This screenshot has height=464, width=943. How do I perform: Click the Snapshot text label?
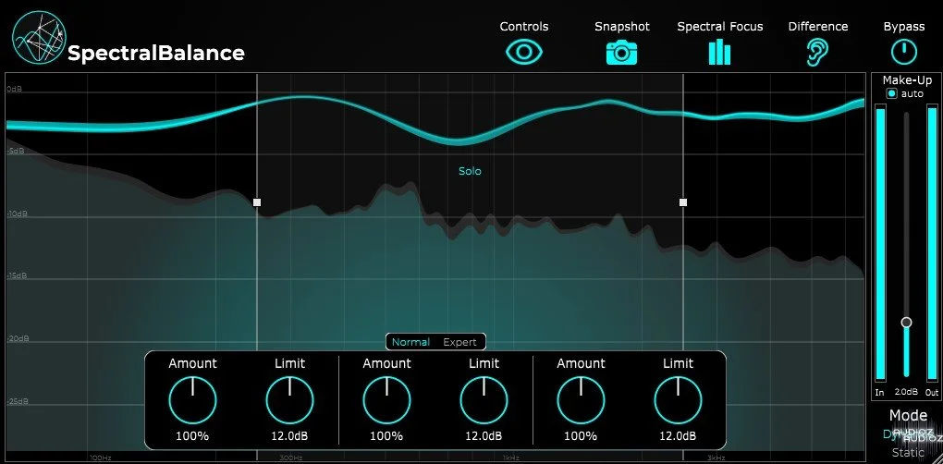tap(622, 27)
